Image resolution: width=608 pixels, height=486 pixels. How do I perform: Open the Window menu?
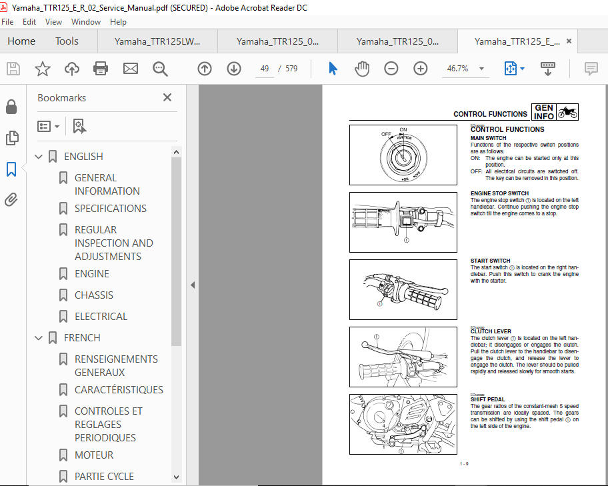point(86,22)
